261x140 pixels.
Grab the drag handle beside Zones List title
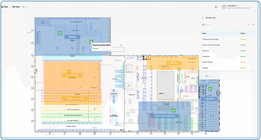pos(203,18)
